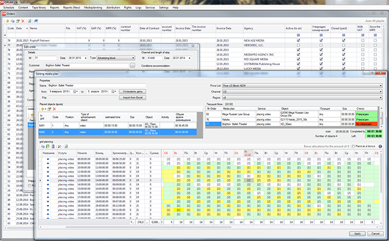Click the ellipsis browse button next to Customer field
Image resolution: width=389 pixels, height=241 pixels.
coord(133,65)
